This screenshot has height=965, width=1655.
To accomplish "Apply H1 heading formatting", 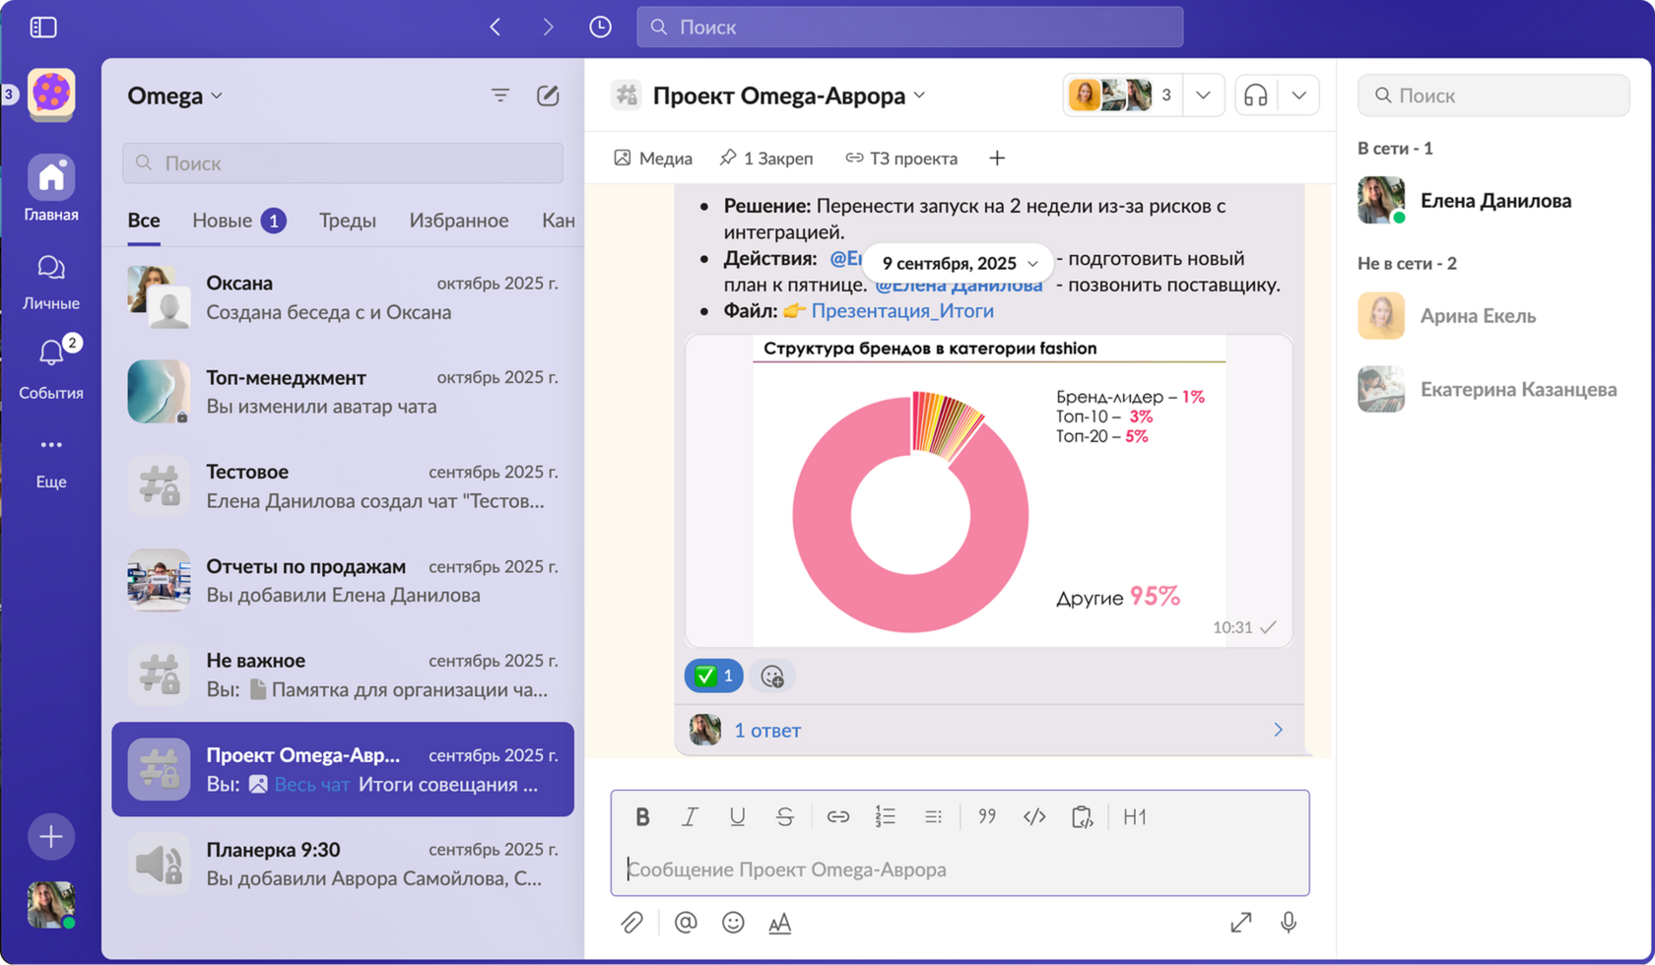I will (1135, 816).
